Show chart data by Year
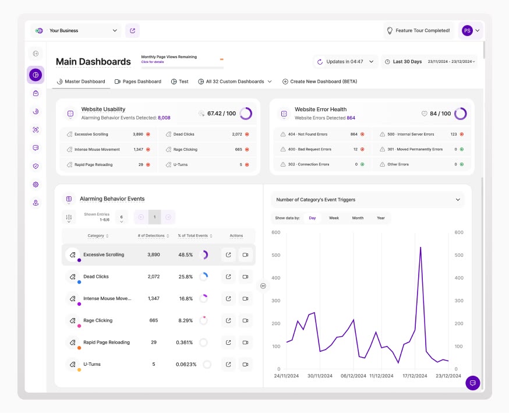509x413 pixels. (x=380, y=218)
